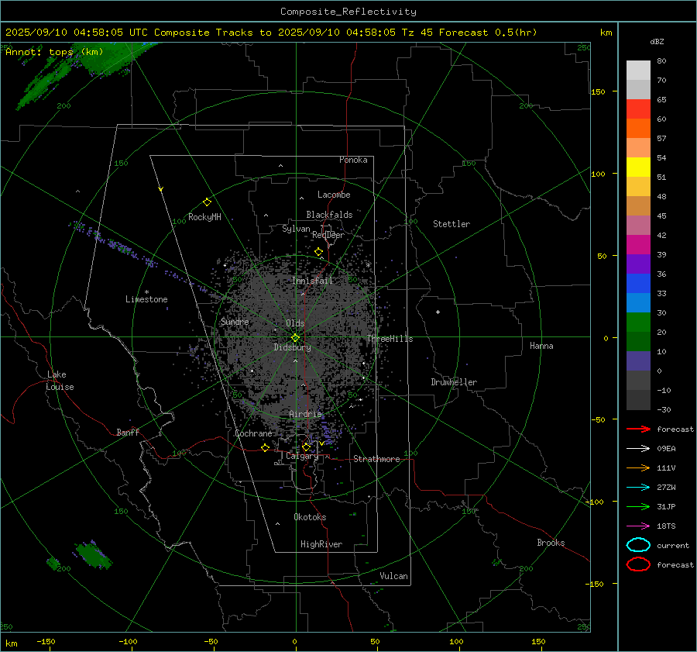
Task: Click yellow diamond marker just above Calgary label
Action: tap(306, 447)
